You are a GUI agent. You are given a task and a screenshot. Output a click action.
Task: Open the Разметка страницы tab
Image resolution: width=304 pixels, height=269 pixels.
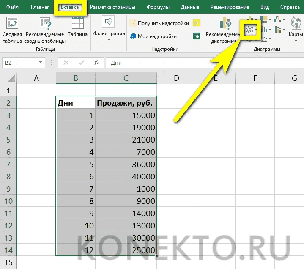pyautogui.click(x=112, y=7)
